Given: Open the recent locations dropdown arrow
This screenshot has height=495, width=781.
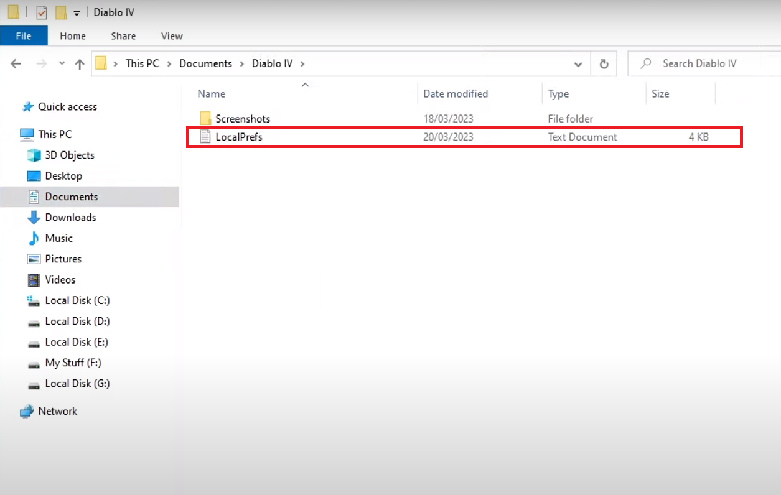Looking at the screenshot, I should click(x=61, y=63).
